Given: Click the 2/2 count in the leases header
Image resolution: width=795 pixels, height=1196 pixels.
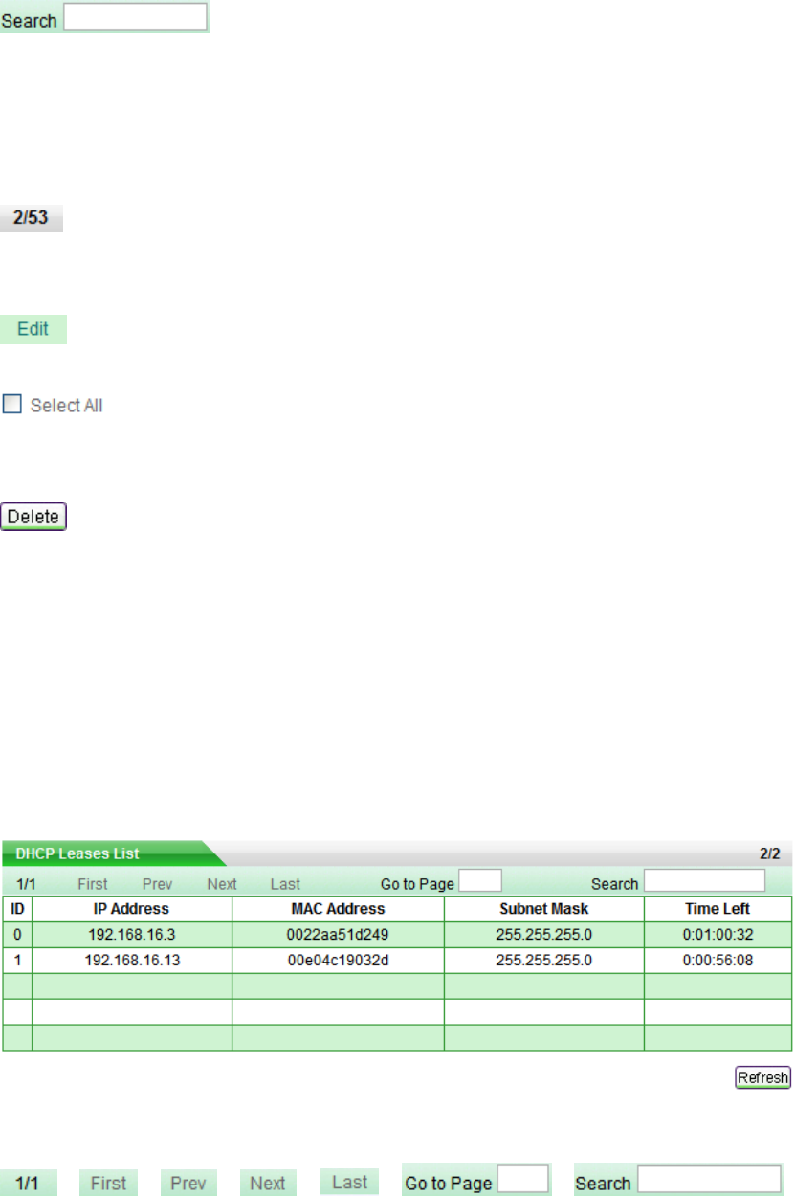Looking at the screenshot, I should click(x=771, y=853).
